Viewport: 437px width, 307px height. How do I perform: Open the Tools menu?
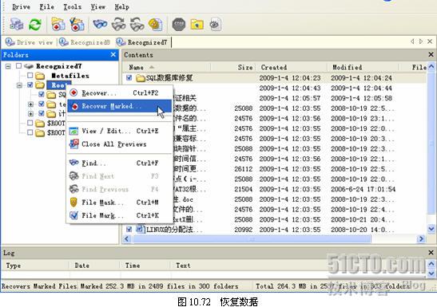click(x=72, y=6)
